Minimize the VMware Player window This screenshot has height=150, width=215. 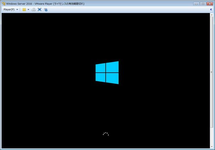[196, 4]
